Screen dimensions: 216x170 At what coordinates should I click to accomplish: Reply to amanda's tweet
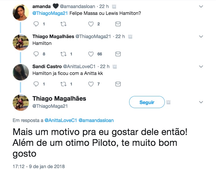36,24
